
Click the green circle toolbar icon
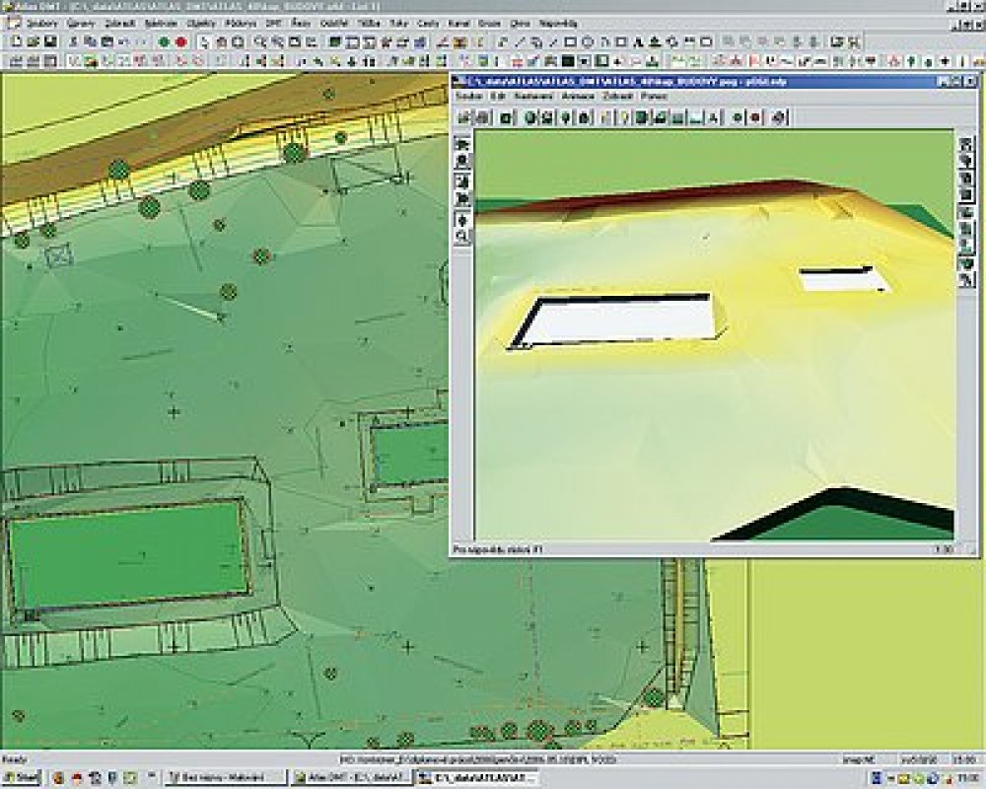pyautogui.click(x=163, y=41)
